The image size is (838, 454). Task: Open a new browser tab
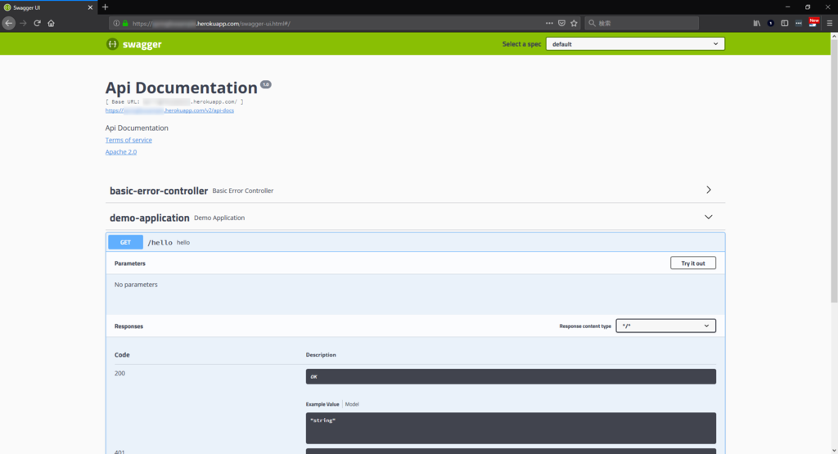[105, 7]
